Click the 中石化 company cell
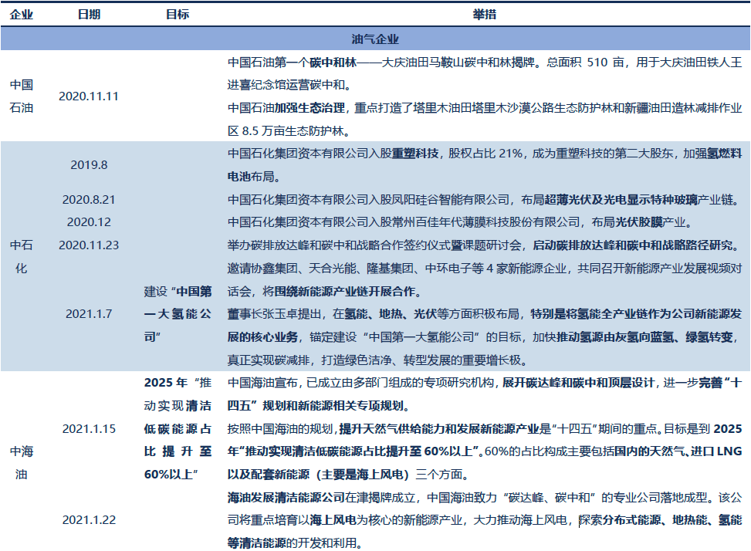The width and height of the screenshot is (751, 551). (x=22, y=256)
